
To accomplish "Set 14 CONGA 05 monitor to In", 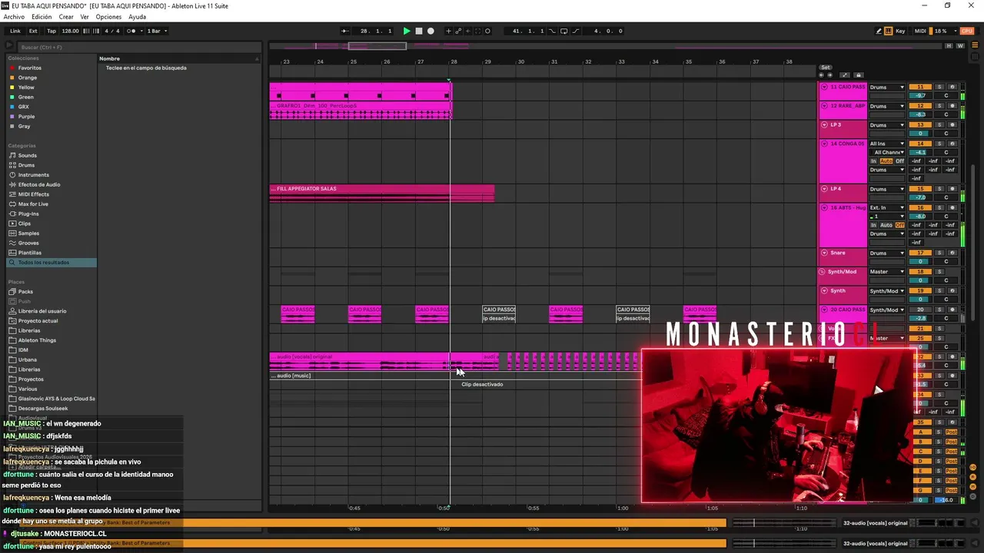I will (x=873, y=161).
